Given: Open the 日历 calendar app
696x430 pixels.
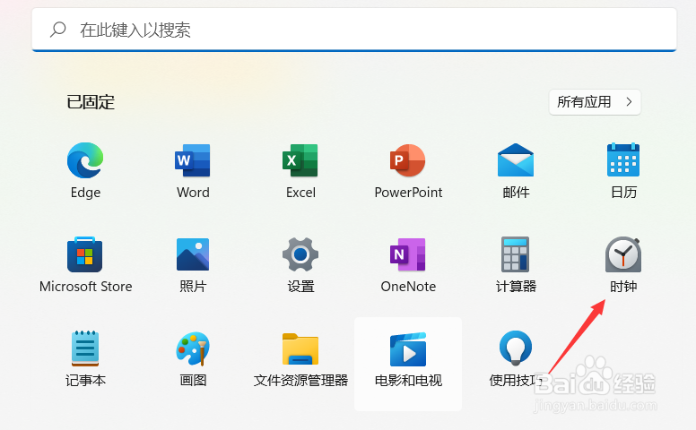Looking at the screenshot, I should tap(623, 159).
